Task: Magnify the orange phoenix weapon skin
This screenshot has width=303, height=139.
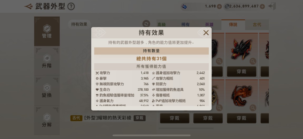Action: (253, 108)
